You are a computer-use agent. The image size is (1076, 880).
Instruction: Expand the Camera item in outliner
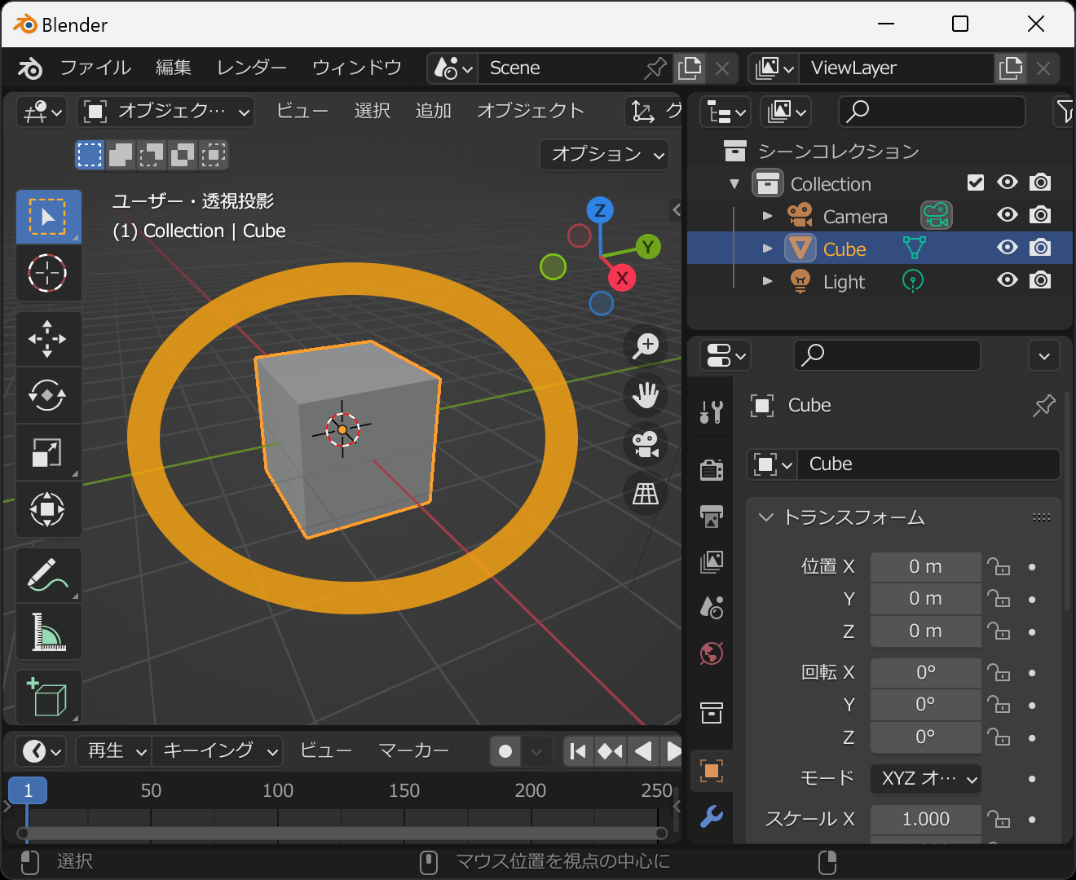[767, 216]
